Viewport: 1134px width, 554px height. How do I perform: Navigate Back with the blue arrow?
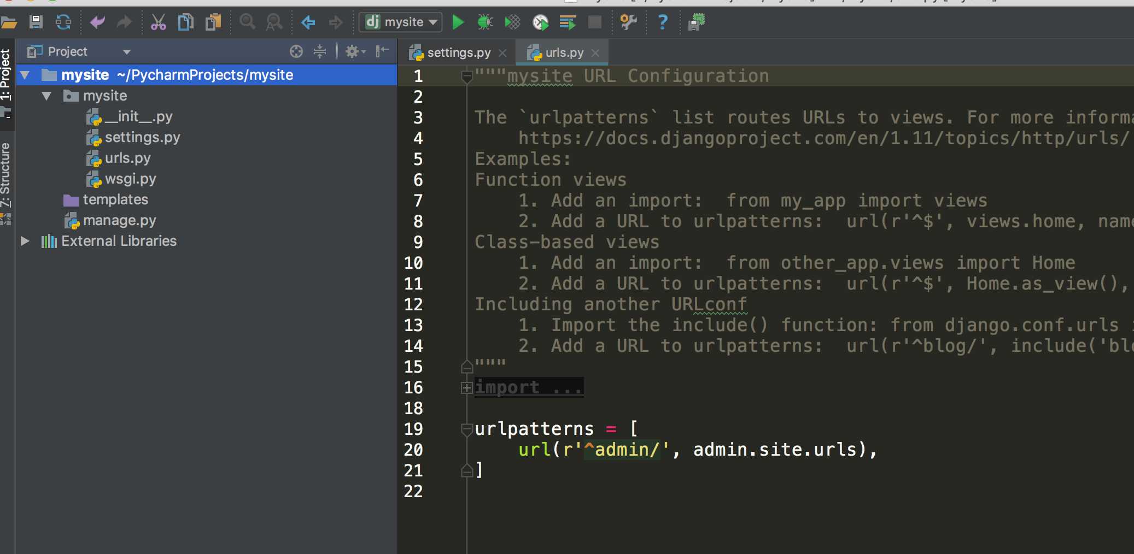coord(308,22)
